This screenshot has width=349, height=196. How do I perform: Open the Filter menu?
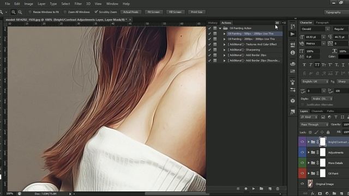tap(78, 4)
